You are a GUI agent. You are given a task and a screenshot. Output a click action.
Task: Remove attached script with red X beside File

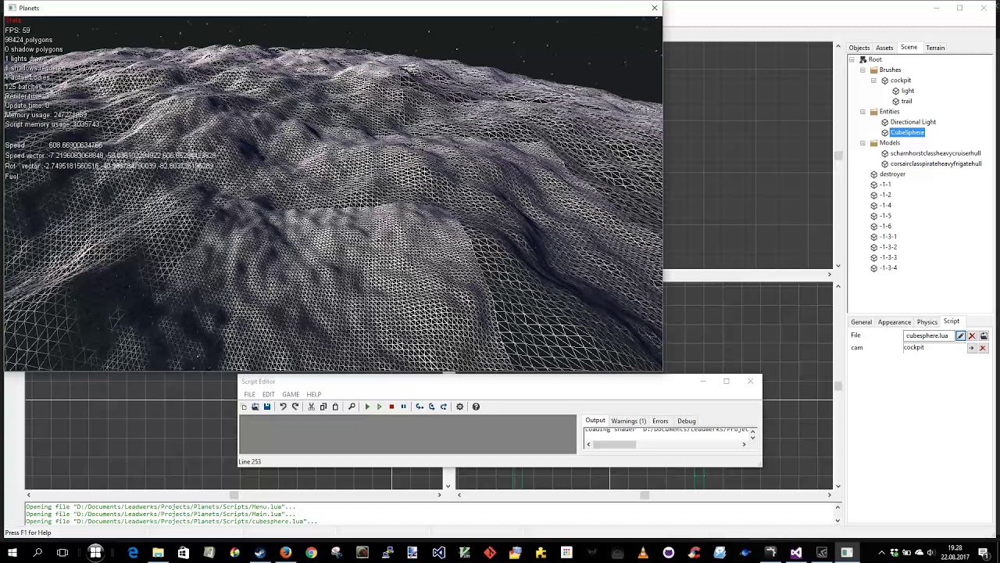pos(972,336)
